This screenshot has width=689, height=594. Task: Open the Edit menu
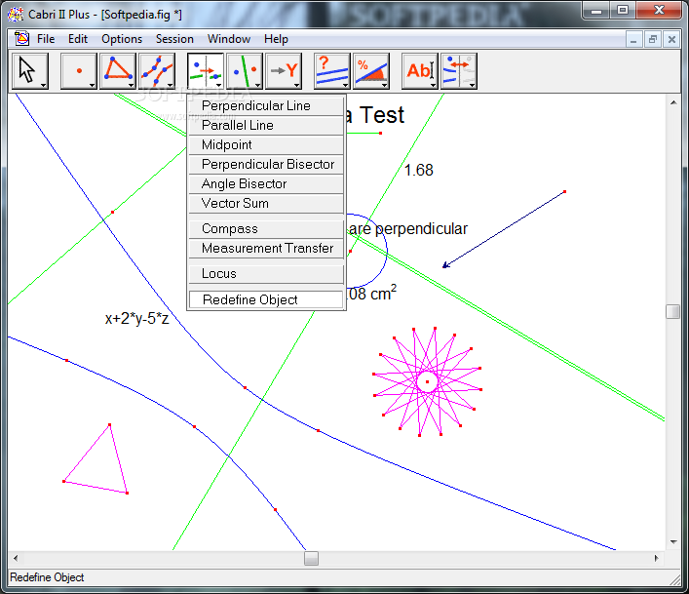point(78,39)
